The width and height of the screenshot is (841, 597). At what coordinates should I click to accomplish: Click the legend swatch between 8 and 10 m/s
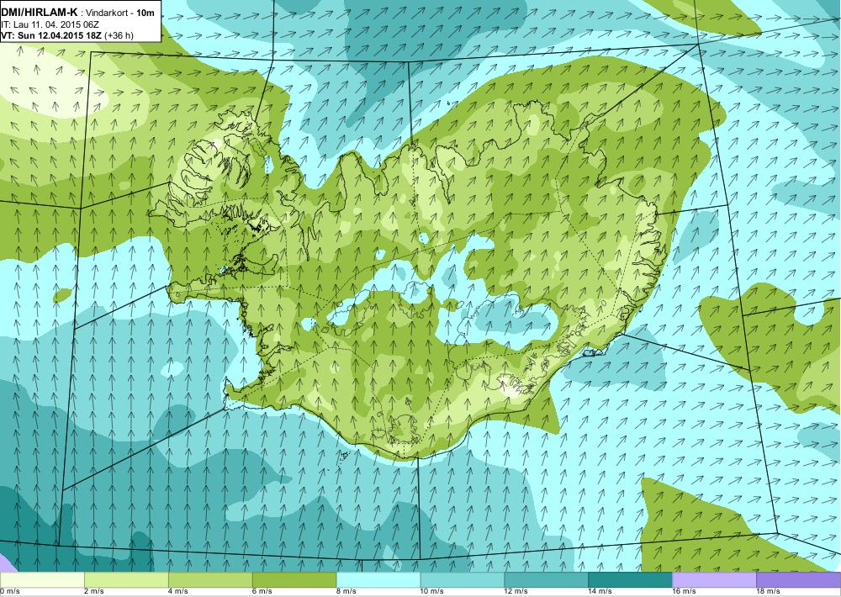[x=378, y=579]
